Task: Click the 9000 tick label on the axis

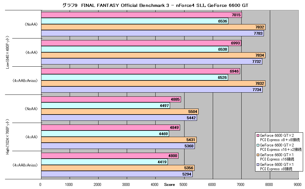Action: (297, 185)
